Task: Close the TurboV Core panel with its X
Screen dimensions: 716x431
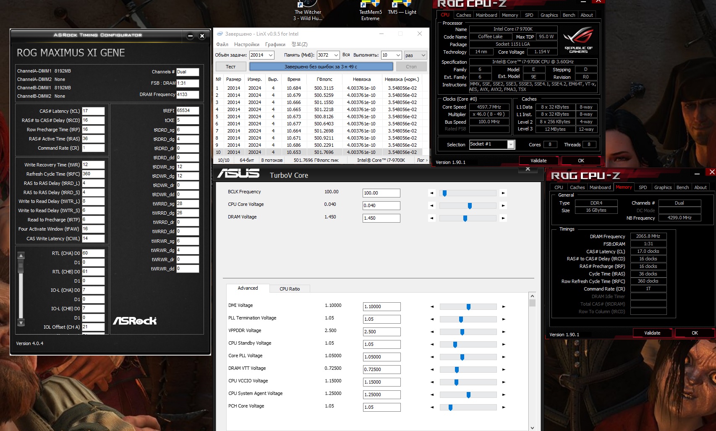Action: coord(528,169)
